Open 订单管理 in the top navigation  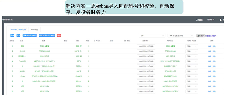[x=199, y=20]
